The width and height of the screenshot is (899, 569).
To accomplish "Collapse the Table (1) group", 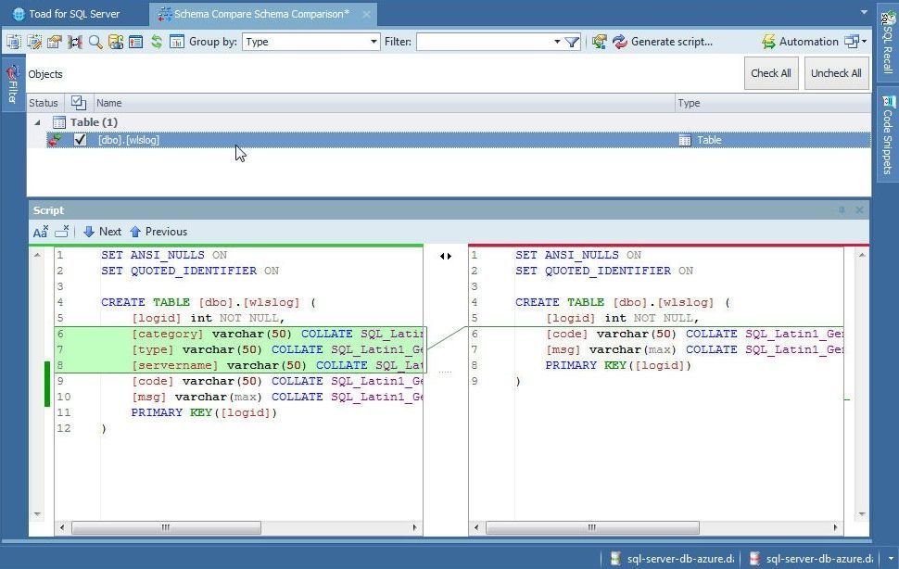I will [37, 122].
